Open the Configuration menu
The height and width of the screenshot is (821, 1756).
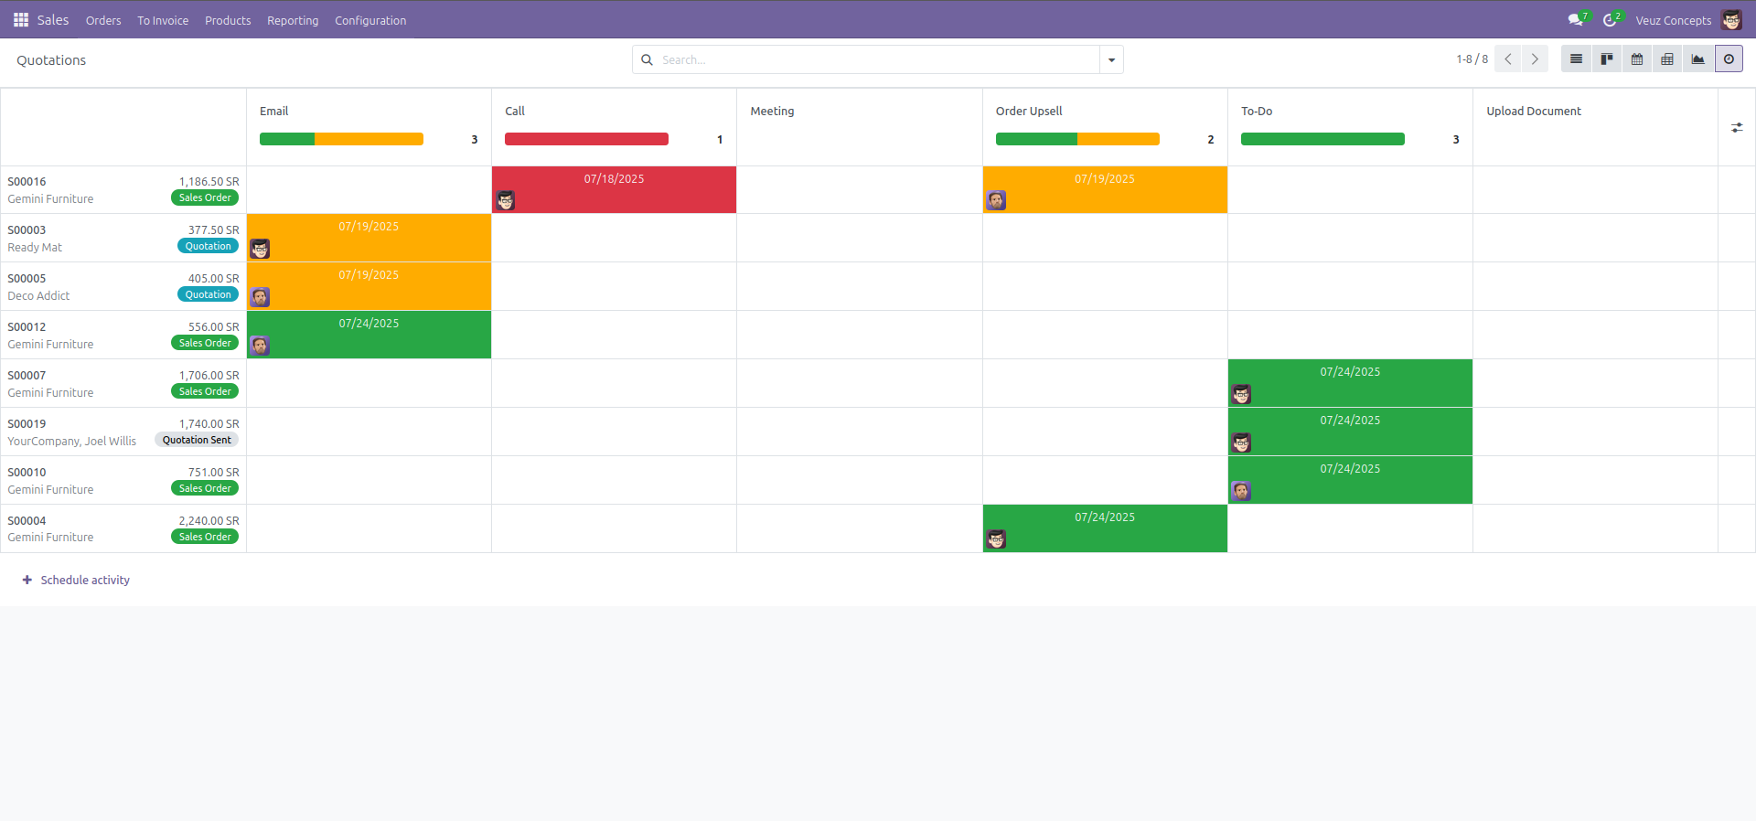(x=370, y=20)
